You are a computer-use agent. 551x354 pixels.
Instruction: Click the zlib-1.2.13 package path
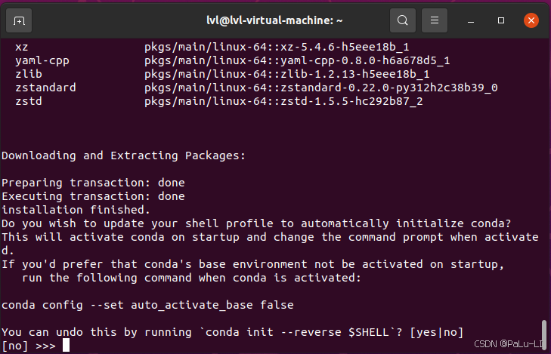tap(286, 74)
